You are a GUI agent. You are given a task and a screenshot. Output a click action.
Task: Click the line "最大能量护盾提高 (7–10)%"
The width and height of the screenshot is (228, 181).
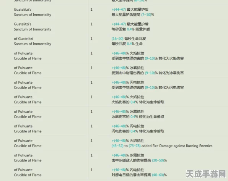tap(133, 15)
